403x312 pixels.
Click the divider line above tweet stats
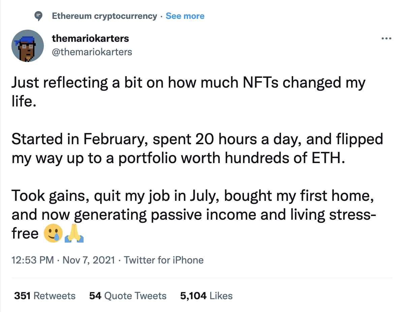coord(201,278)
